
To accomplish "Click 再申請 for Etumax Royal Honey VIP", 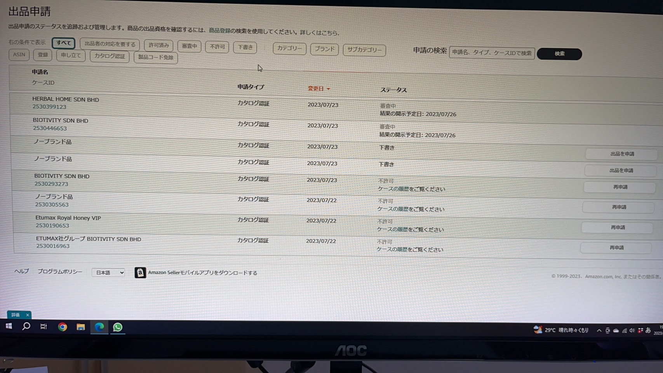I will click(618, 228).
